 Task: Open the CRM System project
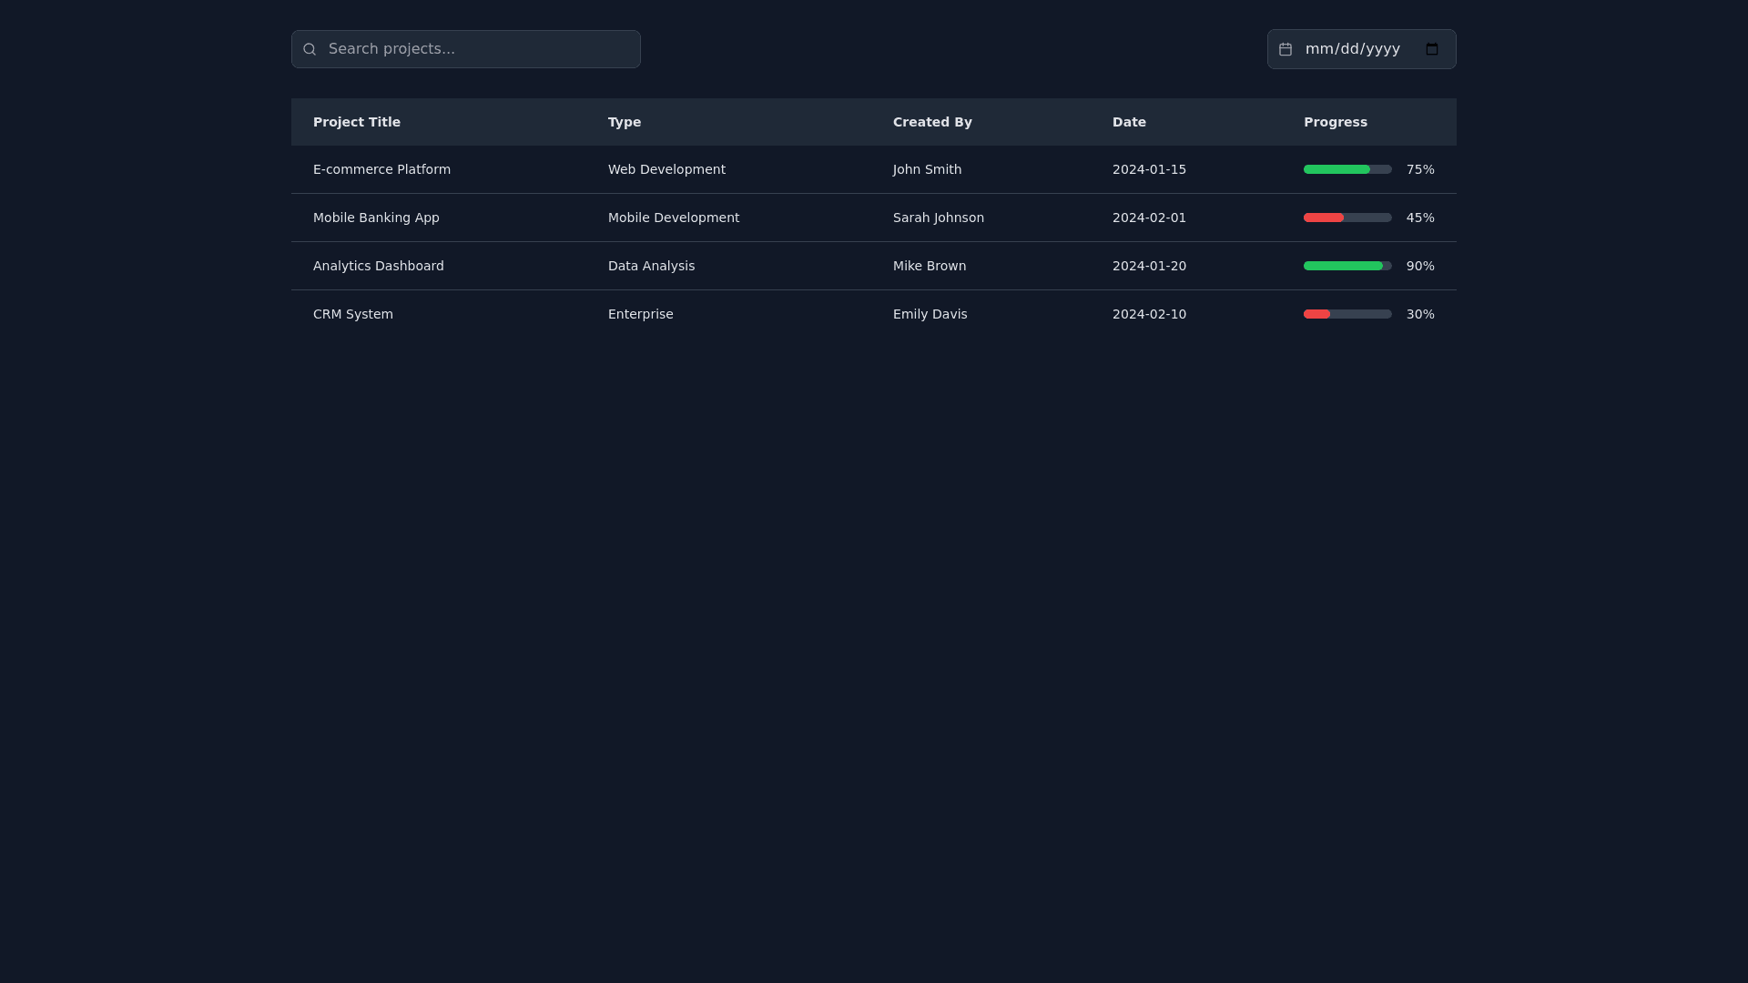click(x=353, y=314)
